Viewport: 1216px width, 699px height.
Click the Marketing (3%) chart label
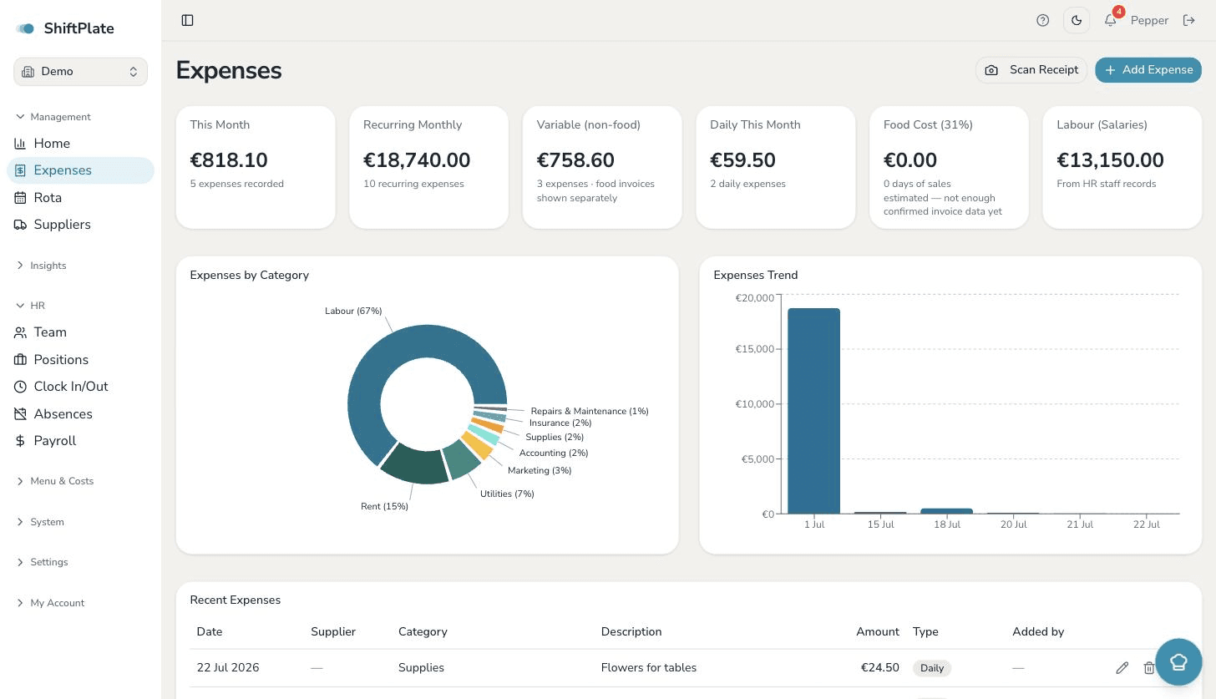pyautogui.click(x=540, y=470)
